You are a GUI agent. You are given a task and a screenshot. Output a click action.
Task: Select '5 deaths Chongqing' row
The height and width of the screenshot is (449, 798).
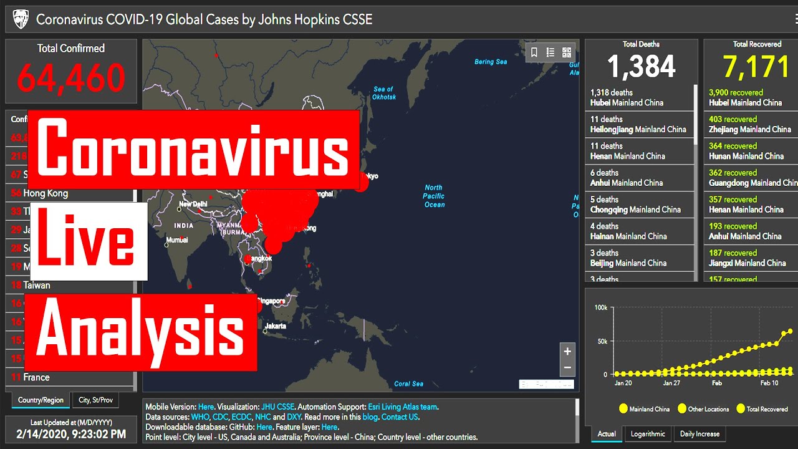[x=639, y=205]
